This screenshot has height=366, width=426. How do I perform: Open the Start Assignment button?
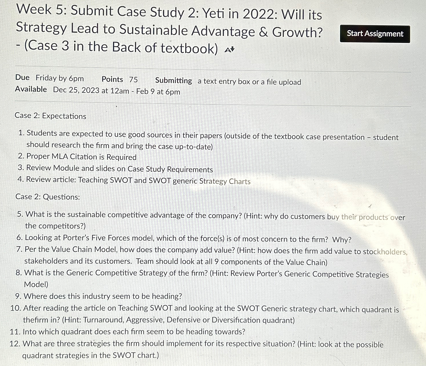tap(374, 34)
